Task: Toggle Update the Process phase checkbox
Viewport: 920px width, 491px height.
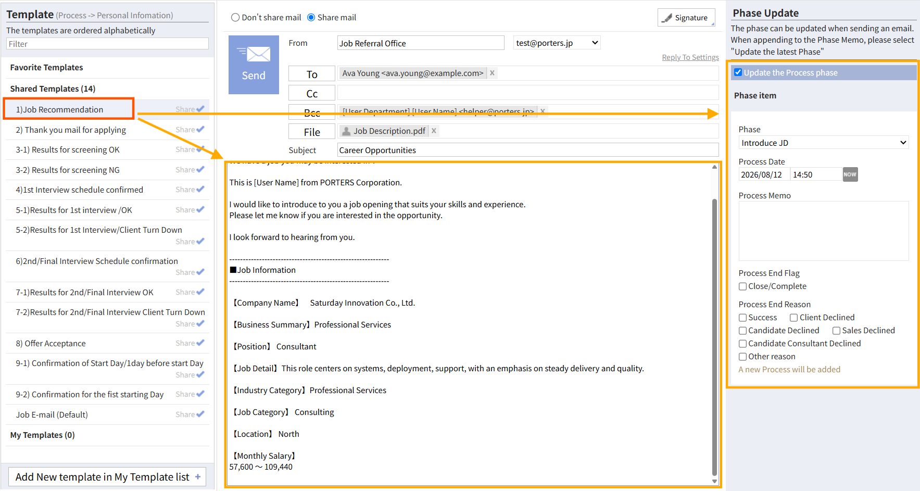Action: [x=738, y=72]
